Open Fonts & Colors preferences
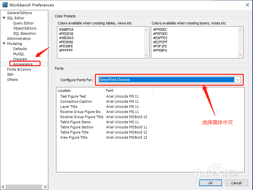This screenshot has width=253, height=190. pos(19,69)
